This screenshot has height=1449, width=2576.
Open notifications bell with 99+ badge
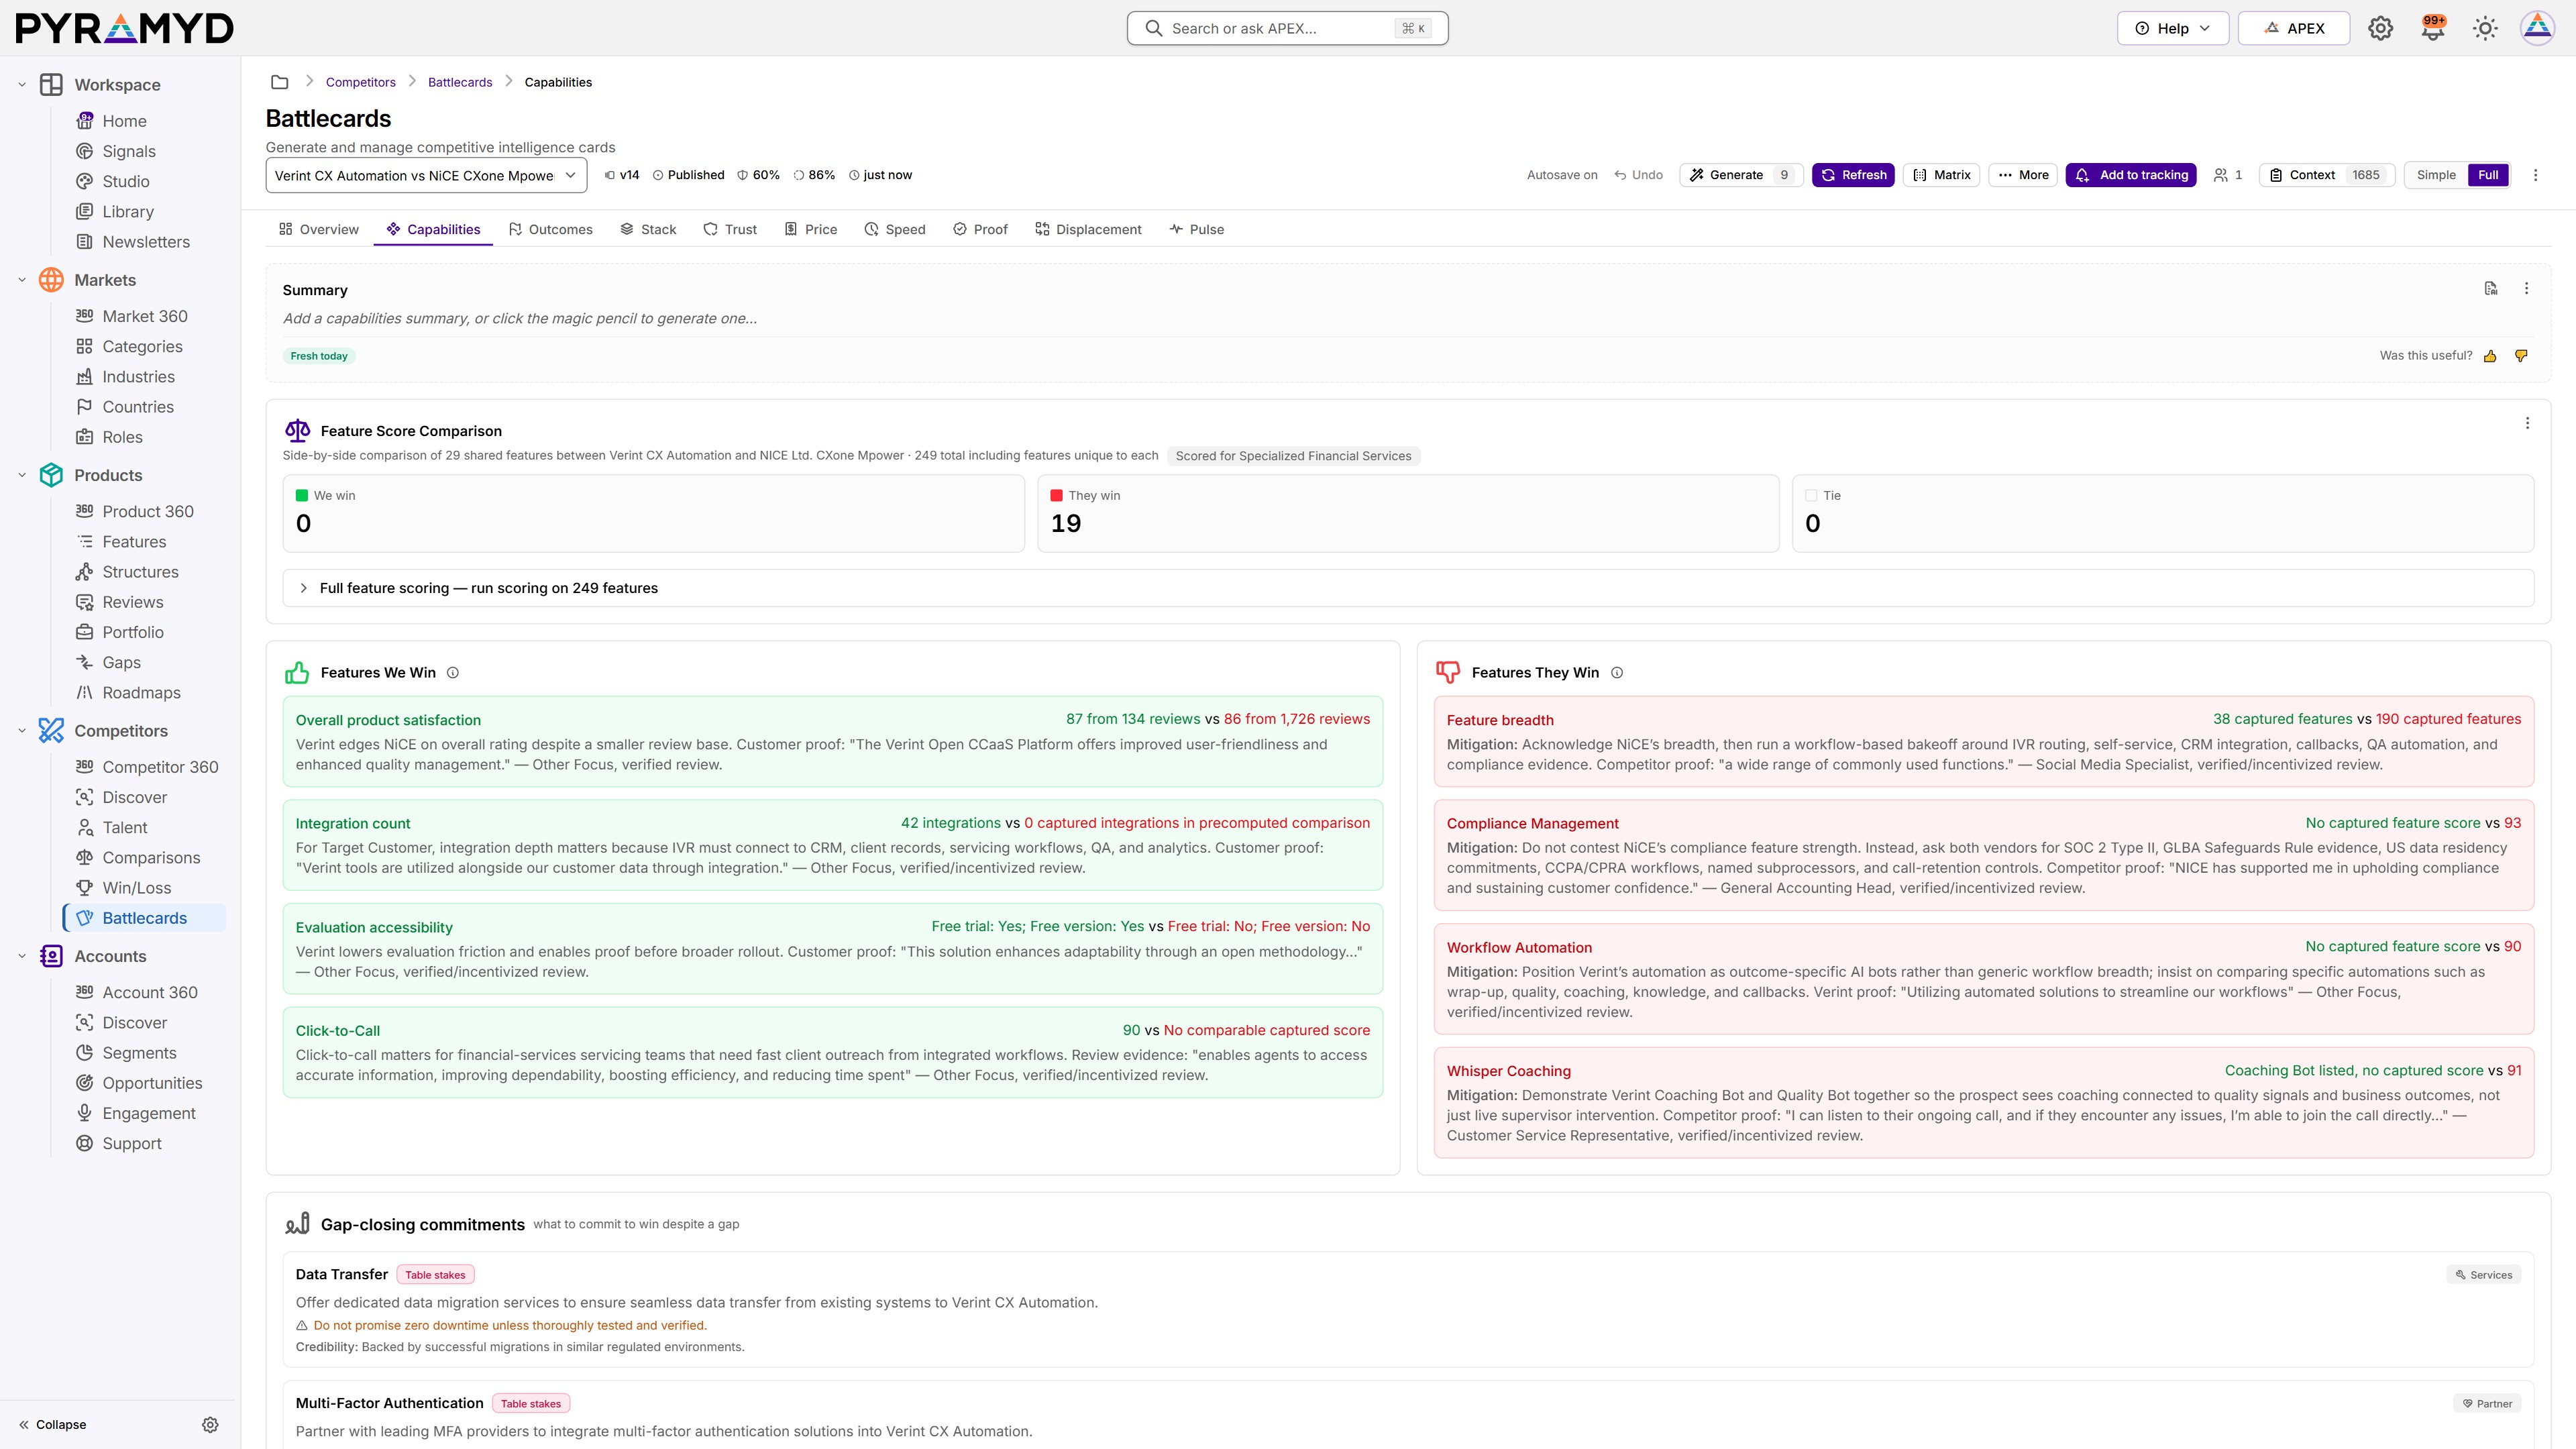click(x=2432, y=28)
